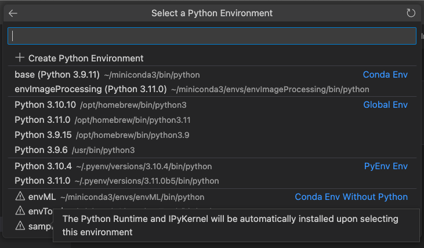Click the Conda Env Without Python label
Screen dimensions: 424x248
coord(351,197)
